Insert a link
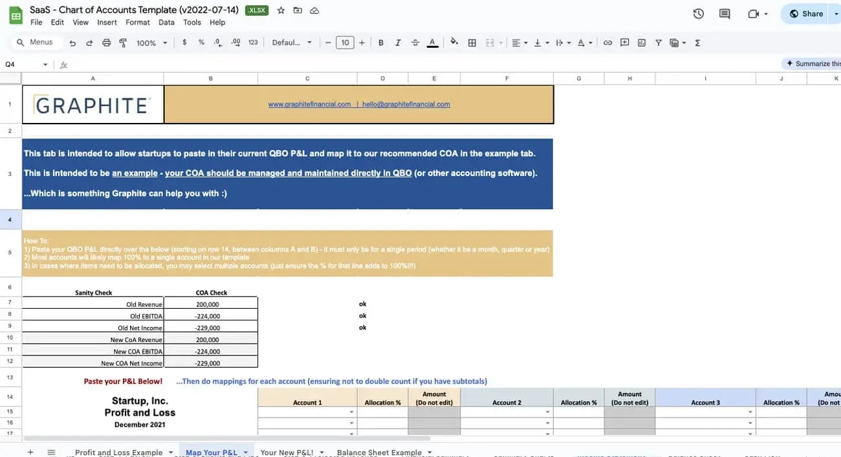This screenshot has height=457, width=841. coord(607,43)
